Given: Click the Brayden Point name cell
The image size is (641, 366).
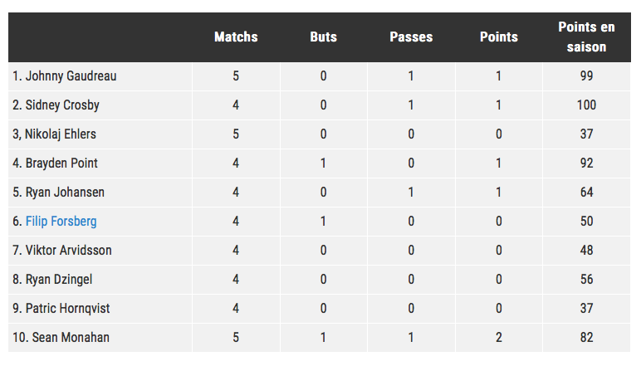Looking at the screenshot, I should click(100, 163).
